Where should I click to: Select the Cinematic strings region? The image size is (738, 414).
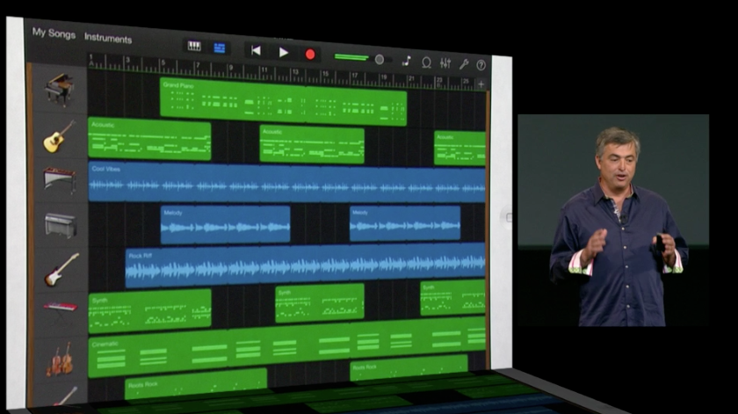(286, 347)
